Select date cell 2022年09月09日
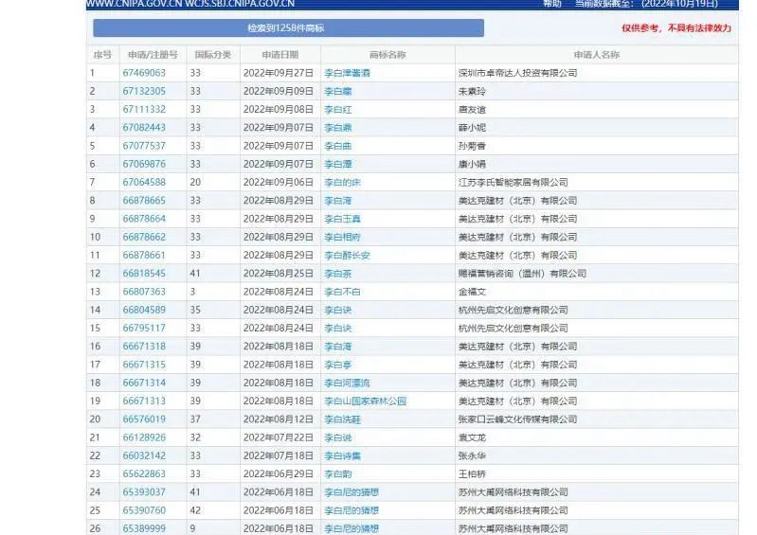757x535 pixels. click(279, 91)
